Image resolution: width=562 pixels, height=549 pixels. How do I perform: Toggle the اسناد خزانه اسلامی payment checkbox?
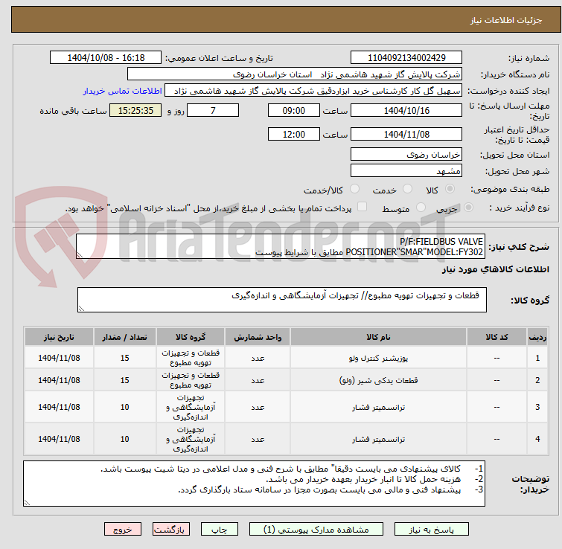coord(363,207)
